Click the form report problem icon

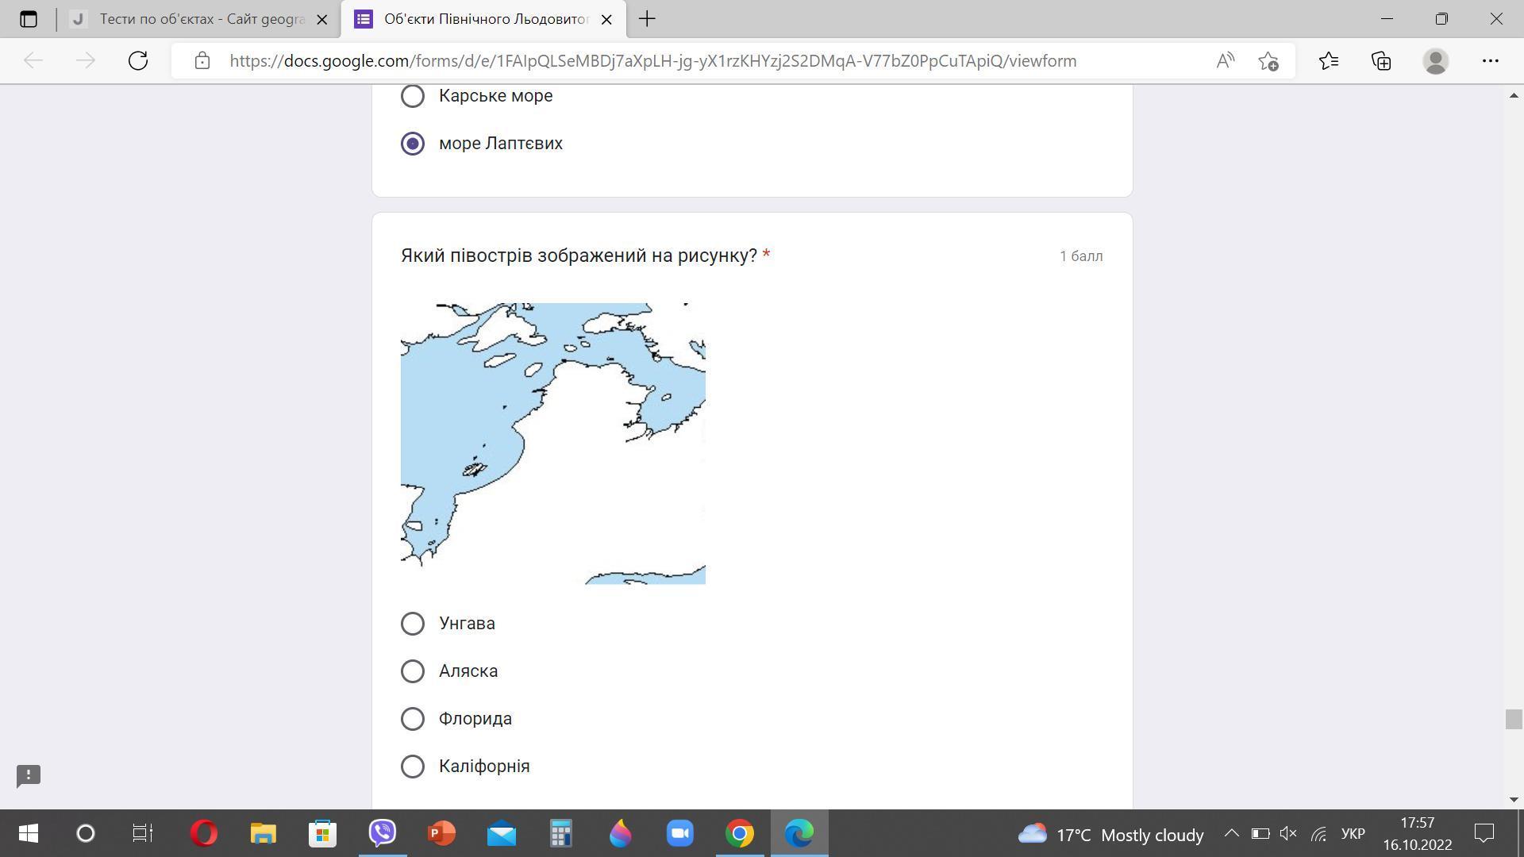(29, 775)
